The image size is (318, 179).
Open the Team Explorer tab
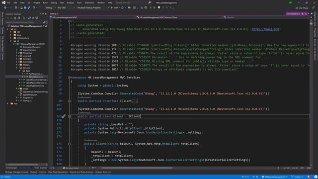click(x=40, y=168)
